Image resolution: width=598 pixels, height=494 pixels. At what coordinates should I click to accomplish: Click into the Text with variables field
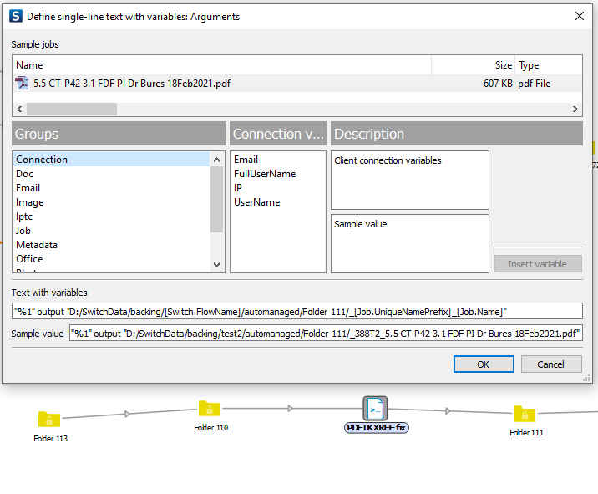(x=296, y=312)
